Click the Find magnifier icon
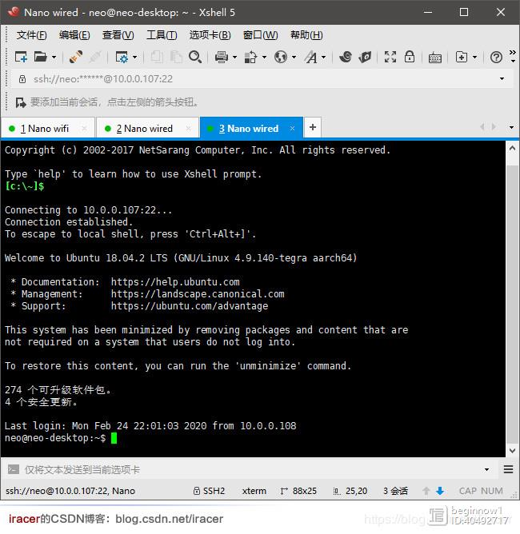 pos(195,57)
